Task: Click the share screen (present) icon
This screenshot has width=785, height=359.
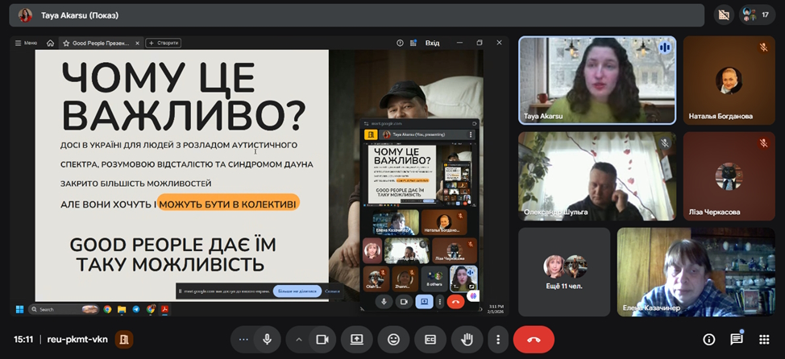Action: click(357, 340)
